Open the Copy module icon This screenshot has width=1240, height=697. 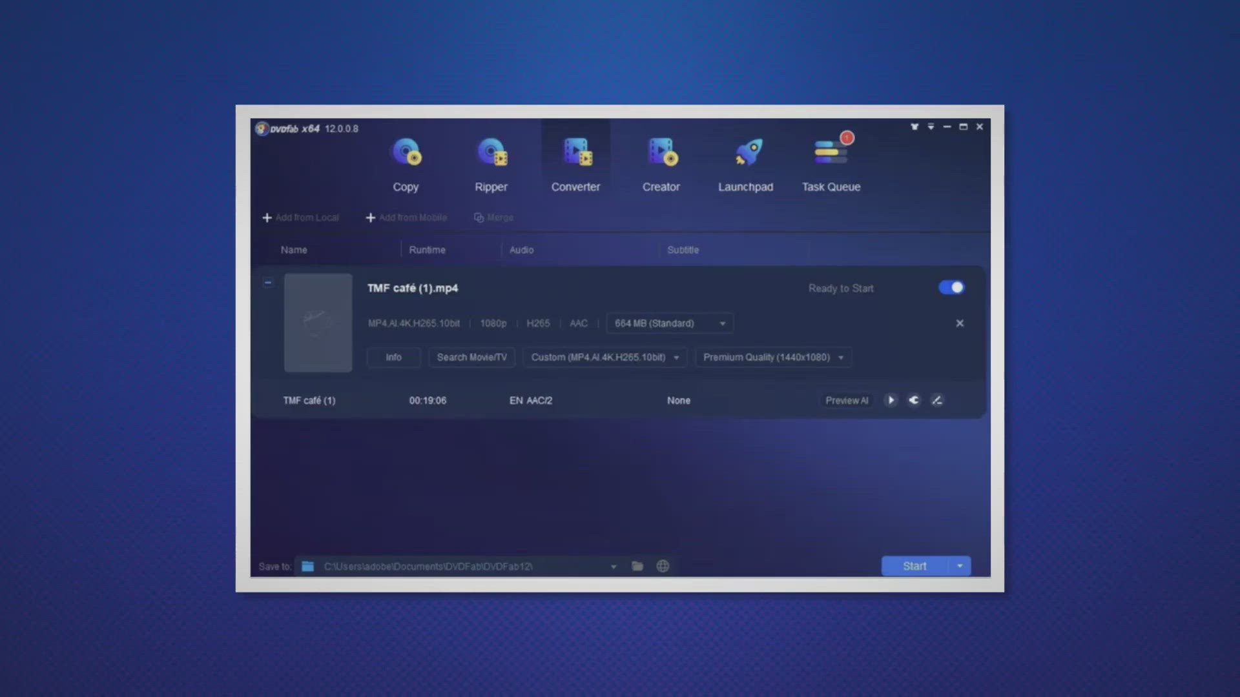(406, 154)
